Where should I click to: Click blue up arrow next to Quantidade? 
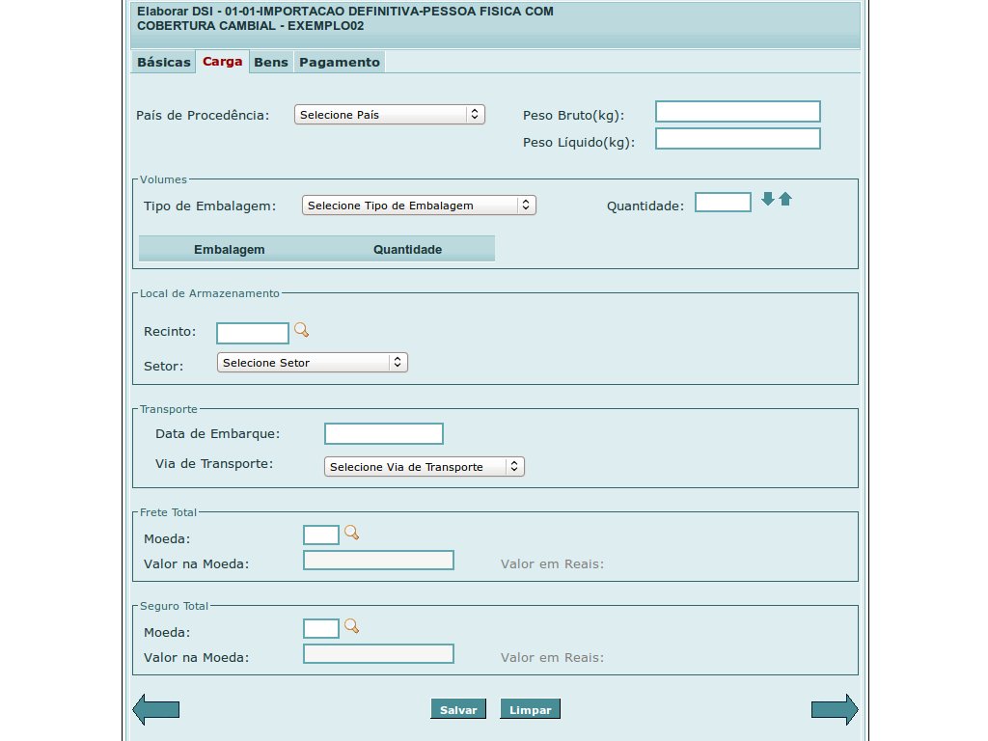coord(786,199)
